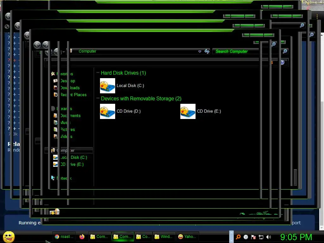Click the 9:05 PM taskbar clock
The image size is (324, 243).
click(x=296, y=237)
